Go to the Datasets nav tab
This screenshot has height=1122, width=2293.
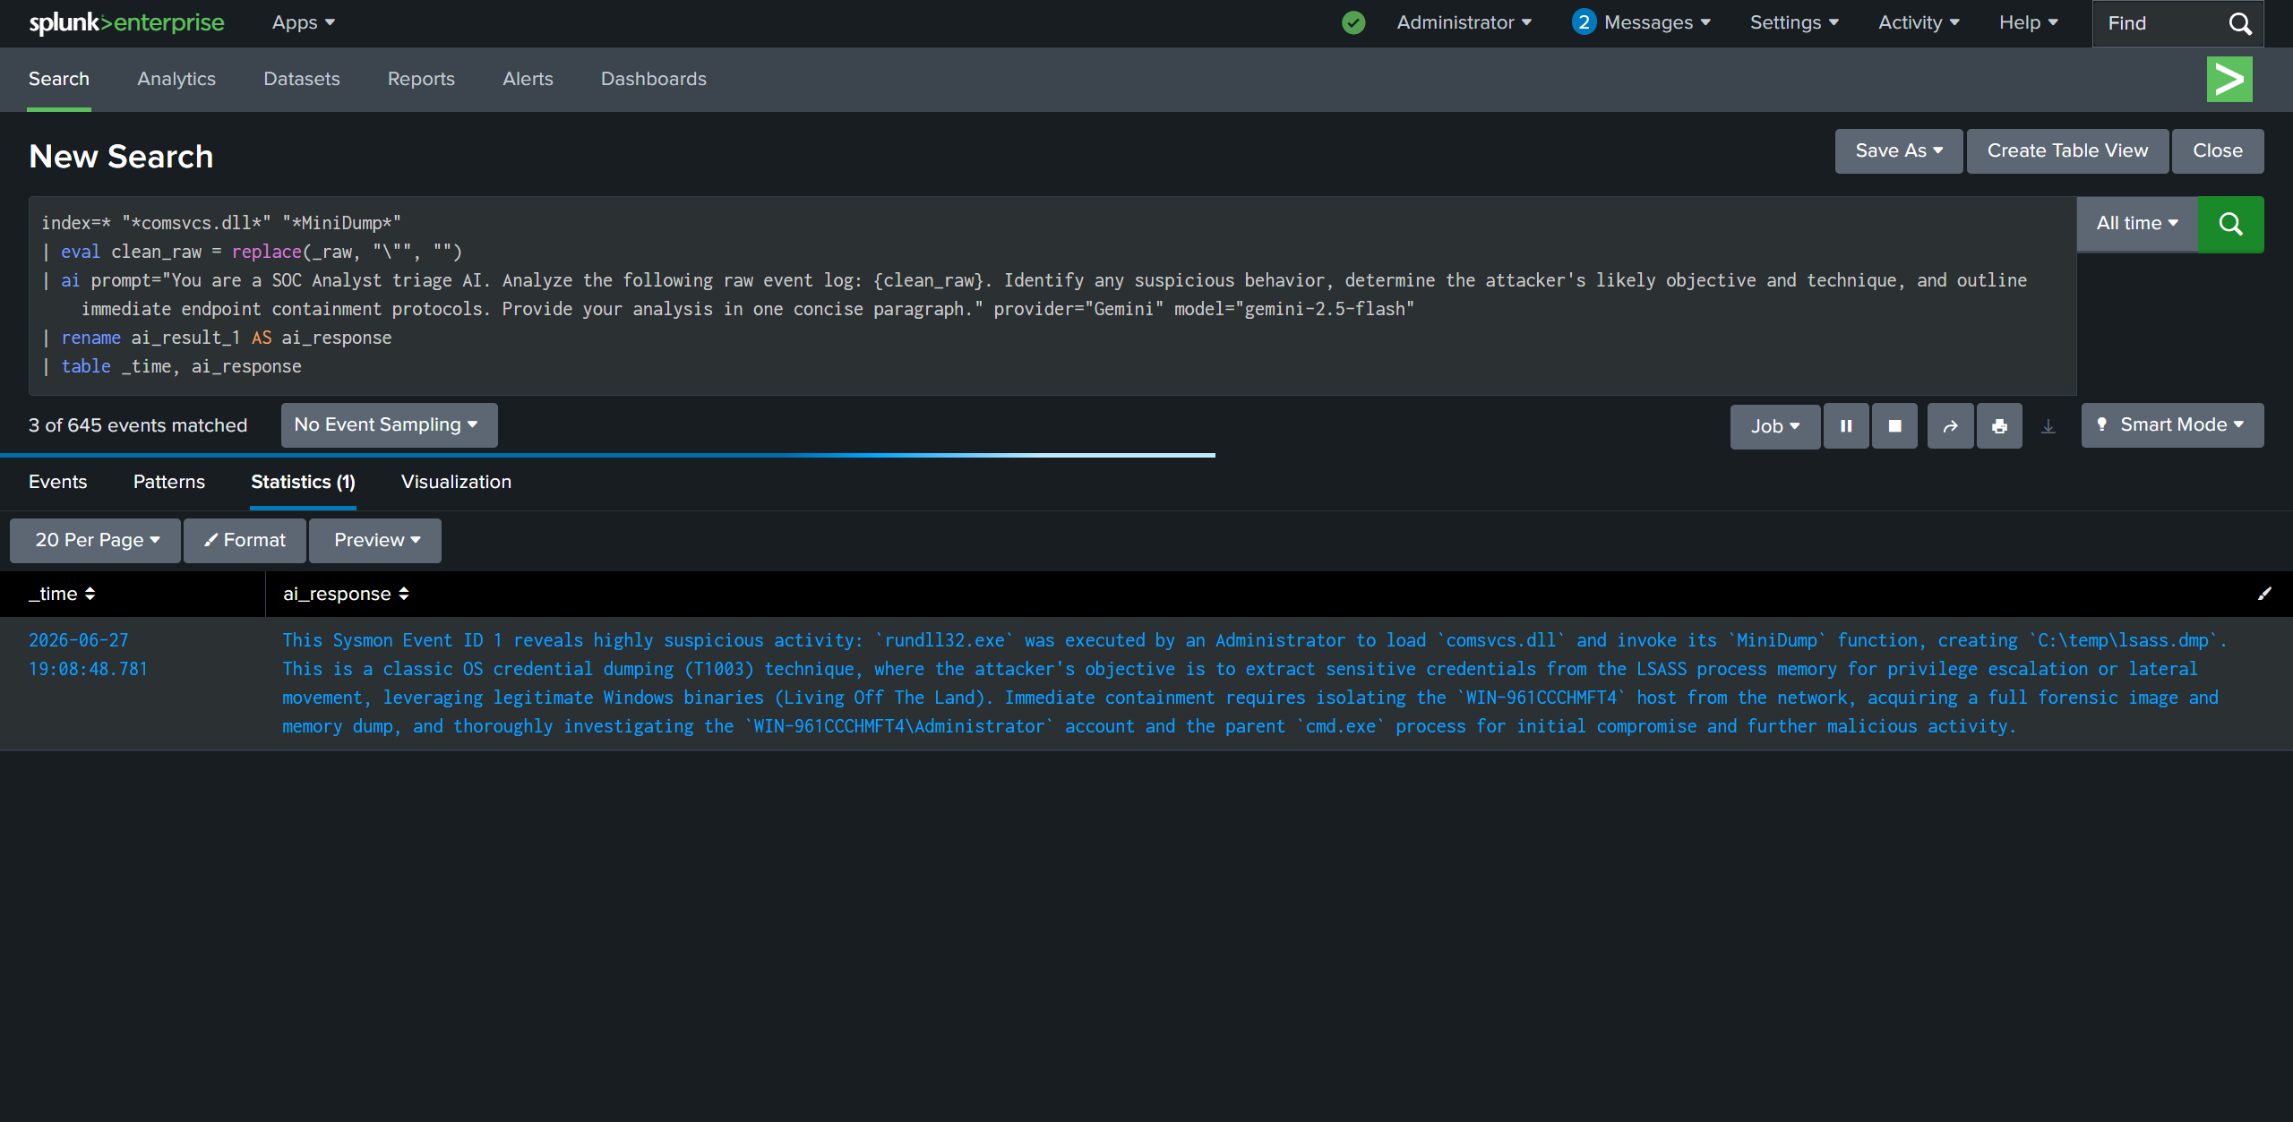click(x=302, y=79)
